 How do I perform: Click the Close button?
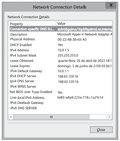point(101,130)
